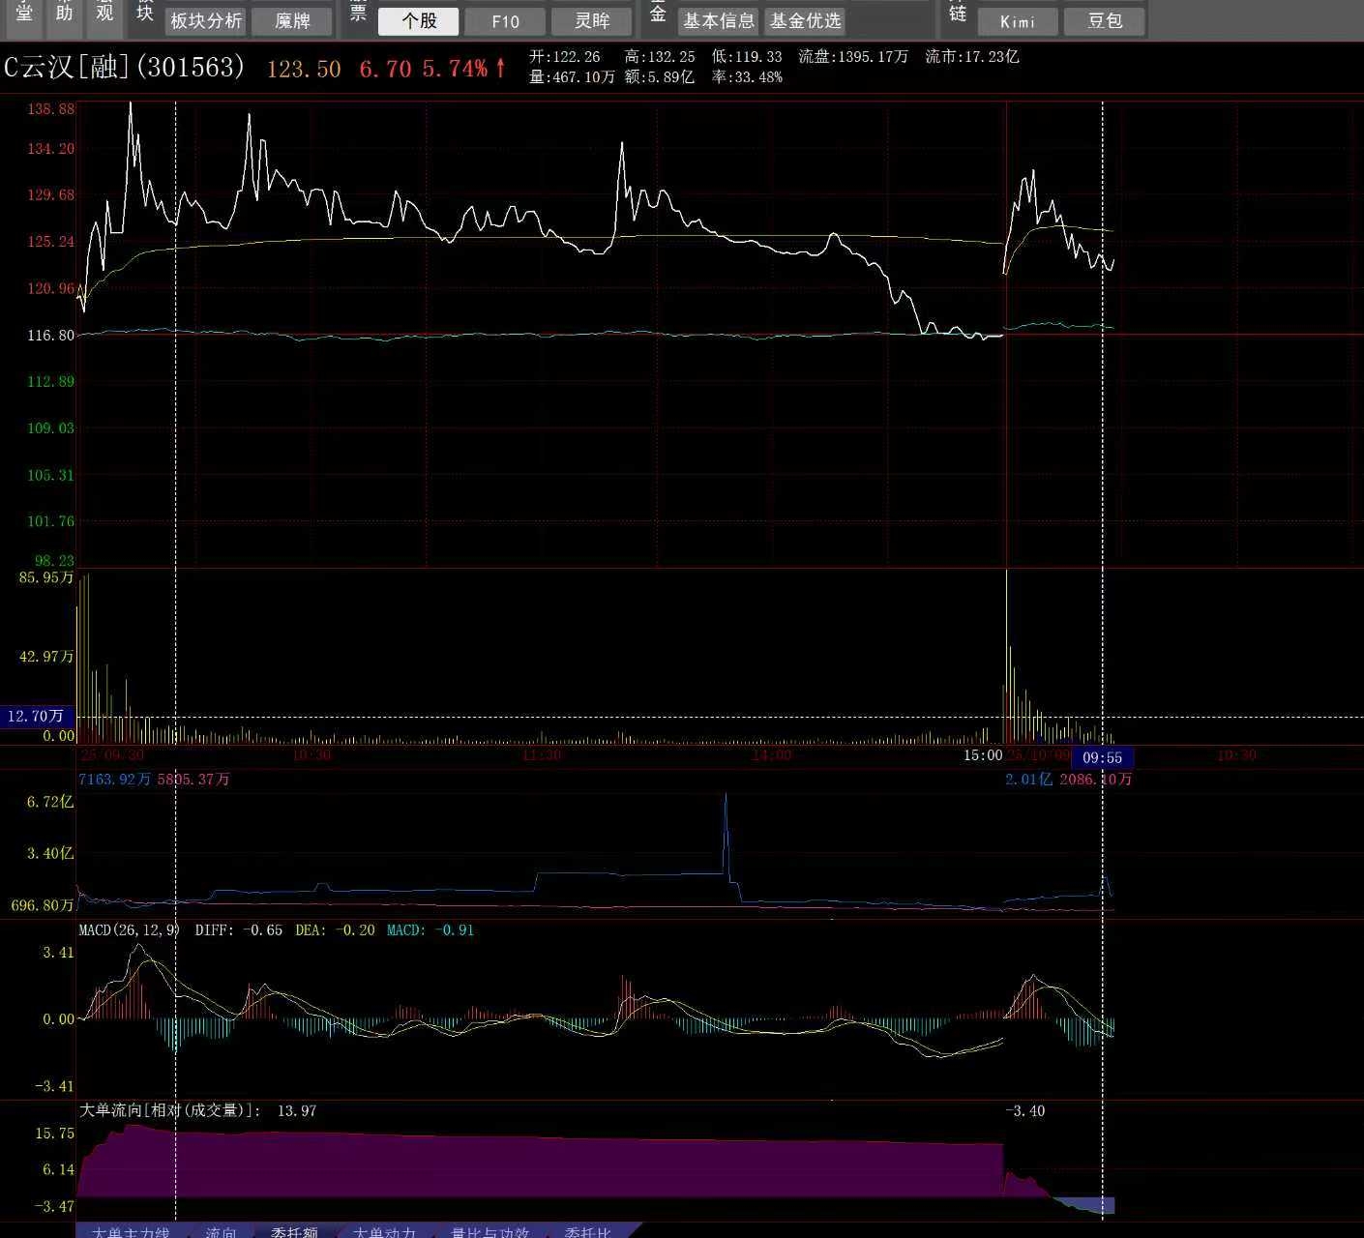
Task: Select the 委托额 tab
Action: coord(295,1231)
